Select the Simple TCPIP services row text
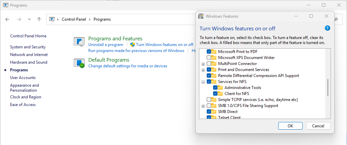Screen dimensions: 347x145 click(x=258, y=100)
